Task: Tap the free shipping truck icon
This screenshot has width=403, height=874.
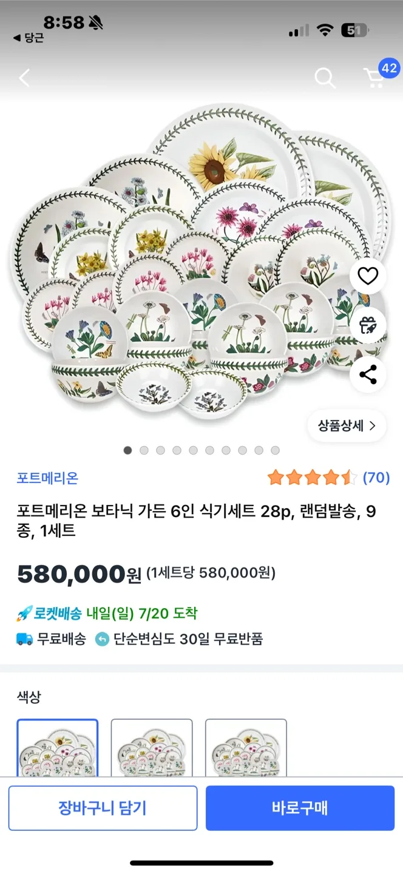Action: click(x=24, y=639)
